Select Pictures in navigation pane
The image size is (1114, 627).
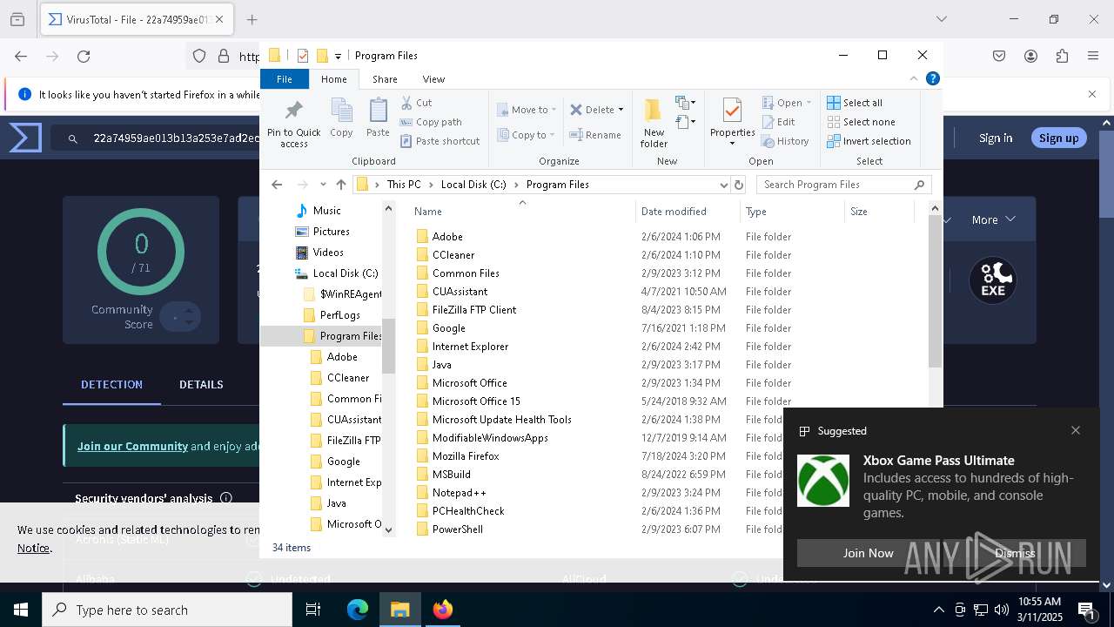[331, 232]
